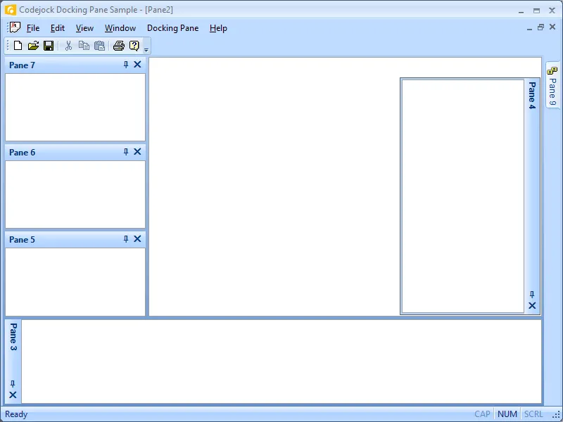Toggle auto-hide pin on Pane 3
563x422 pixels.
tap(13, 384)
